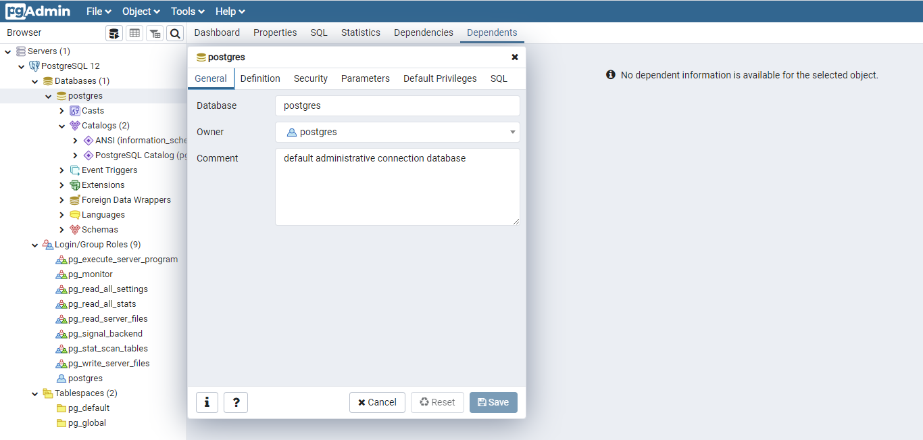Viewport: 923px width, 440px height.
Task: Click the Event Triggers icon
Action: pyautogui.click(x=75, y=170)
